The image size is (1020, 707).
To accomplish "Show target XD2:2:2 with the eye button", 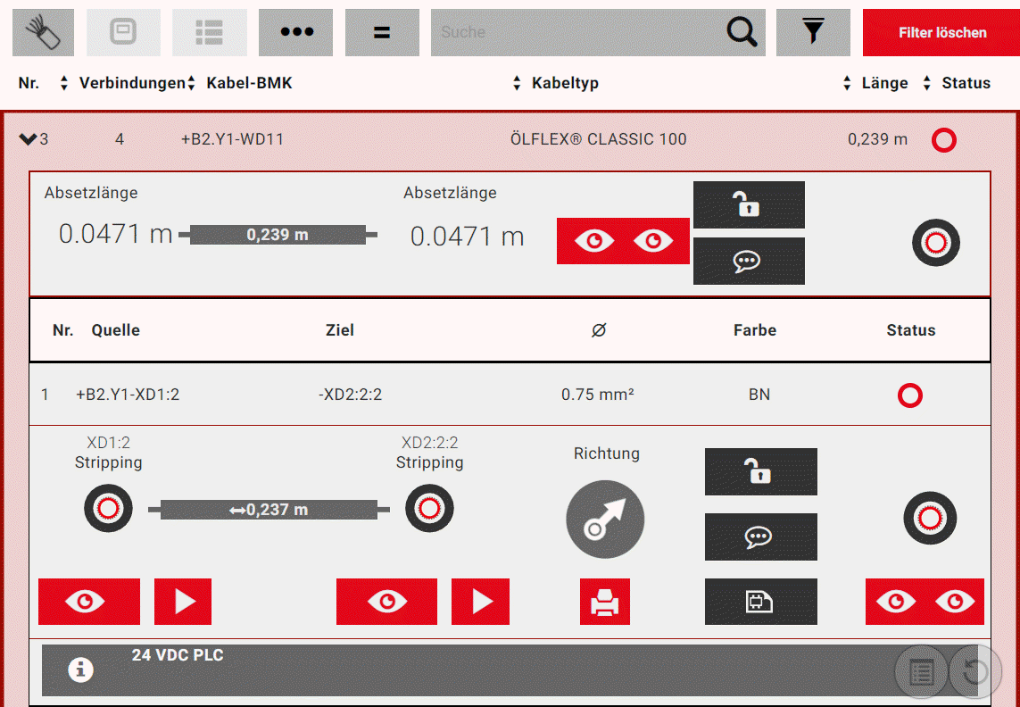I will [x=386, y=602].
